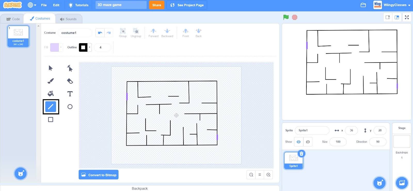Zoom in the costume canvas
Image resolution: width=413 pixels, height=191 pixels.
pyautogui.click(x=268, y=175)
